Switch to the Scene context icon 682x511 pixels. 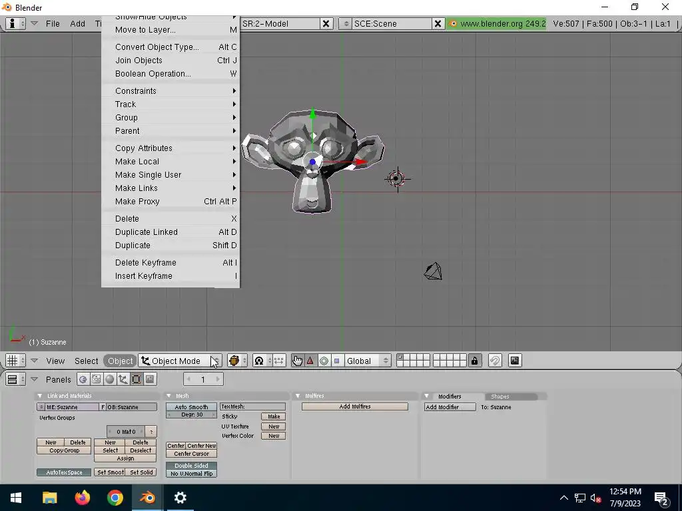tap(150, 379)
